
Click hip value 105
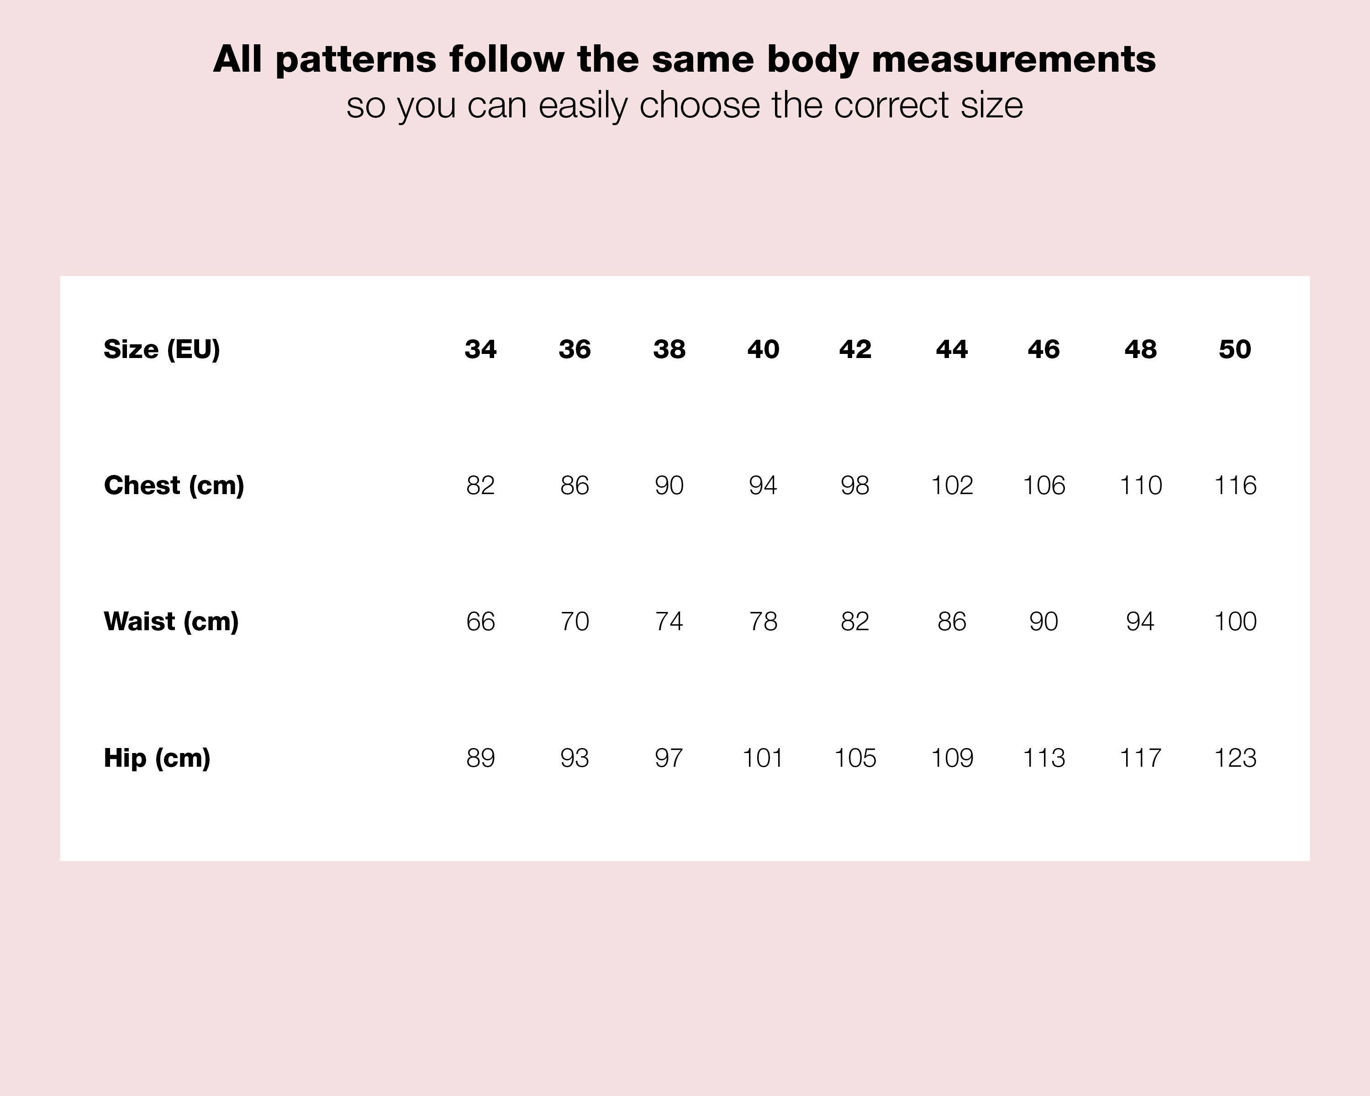pos(855,758)
